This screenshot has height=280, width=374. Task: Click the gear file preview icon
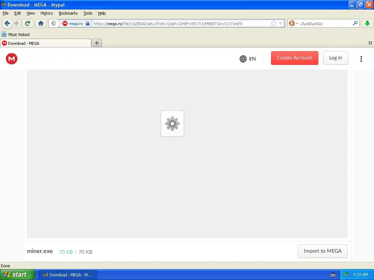point(172,123)
